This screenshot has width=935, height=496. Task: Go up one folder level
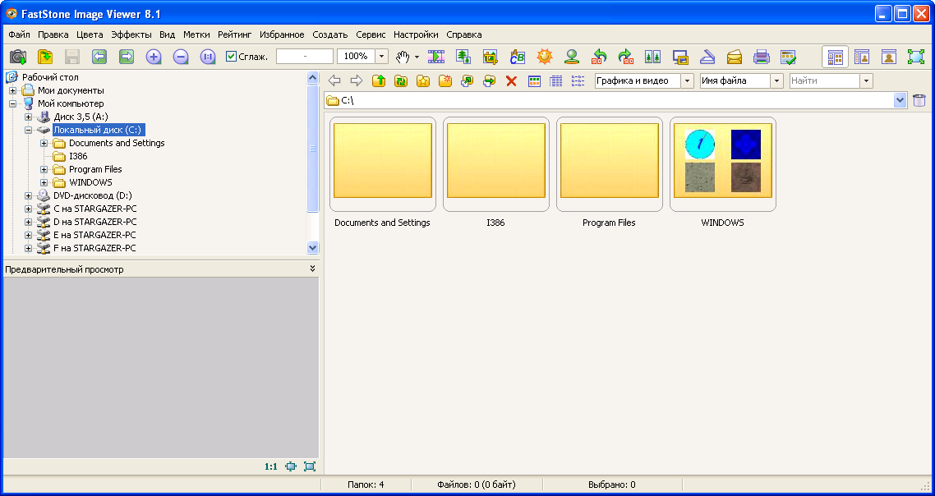tap(379, 80)
